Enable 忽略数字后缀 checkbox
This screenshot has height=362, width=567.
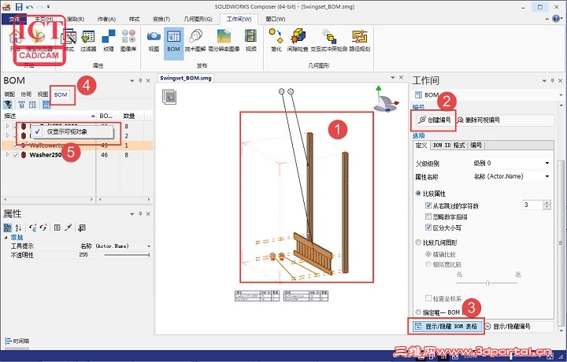click(428, 216)
